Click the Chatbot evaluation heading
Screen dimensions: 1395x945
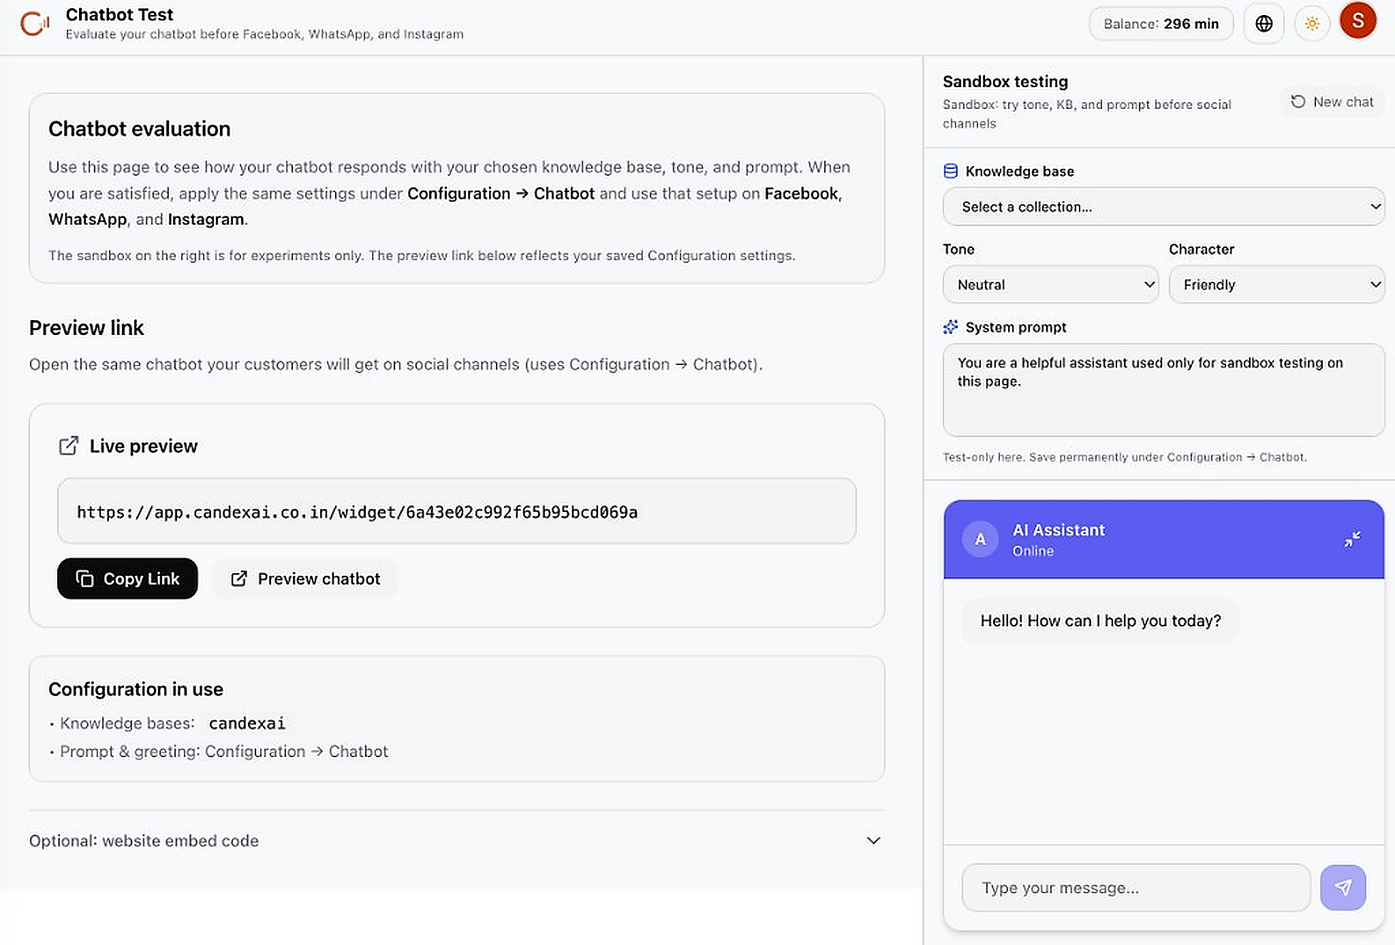pyautogui.click(x=139, y=129)
